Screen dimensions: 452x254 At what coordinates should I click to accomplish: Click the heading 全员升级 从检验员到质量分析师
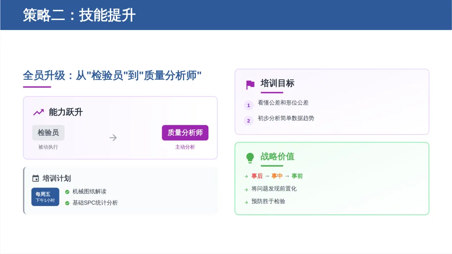coord(112,76)
